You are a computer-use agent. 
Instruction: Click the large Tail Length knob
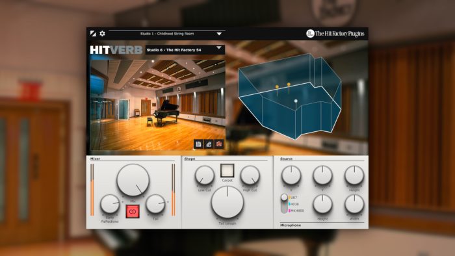(x=227, y=202)
